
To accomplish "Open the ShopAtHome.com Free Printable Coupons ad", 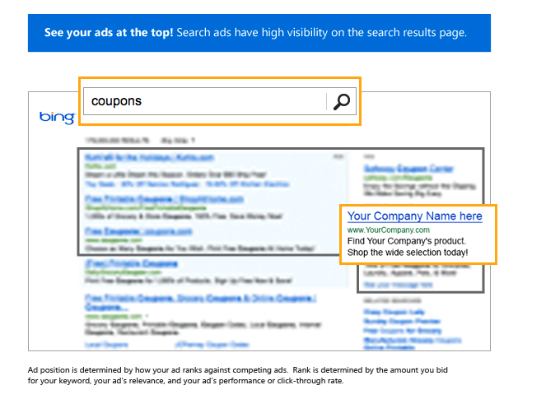I will (164, 199).
